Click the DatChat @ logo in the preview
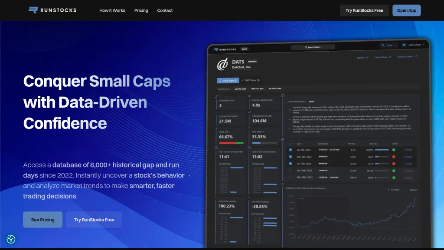Screen dimensions: 444x250 point(222,64)
